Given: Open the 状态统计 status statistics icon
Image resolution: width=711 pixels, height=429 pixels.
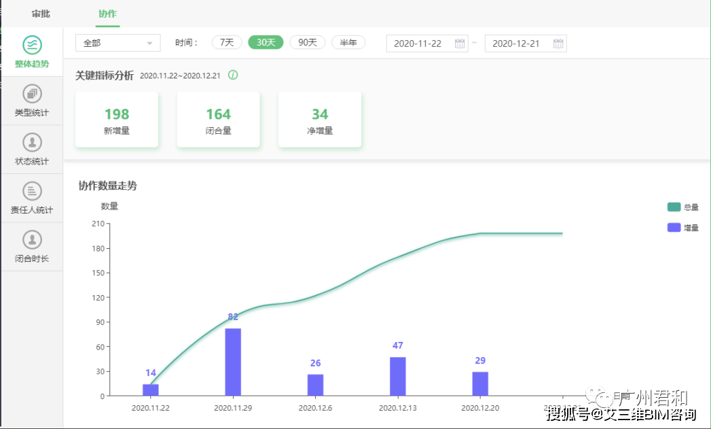Looking at the screenshot, I should [32, 142].
